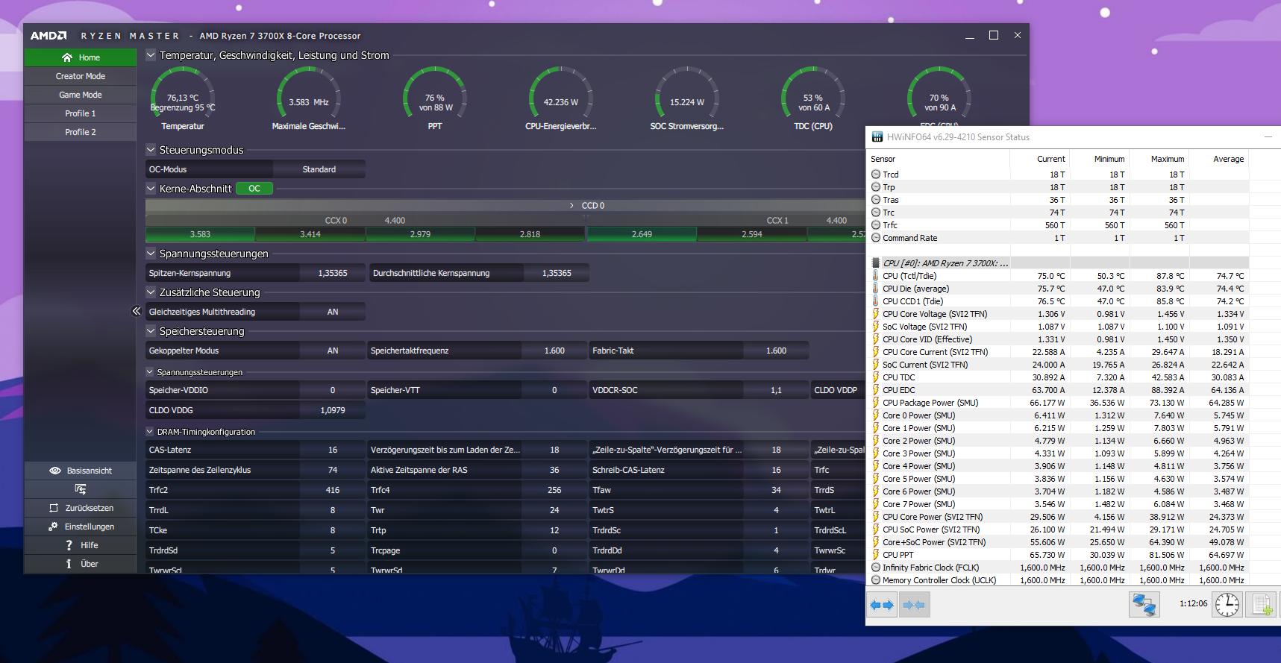Sort HWiNFO by the Current column header
The image size is (1281, 663).
click(x=1040, y=159)
